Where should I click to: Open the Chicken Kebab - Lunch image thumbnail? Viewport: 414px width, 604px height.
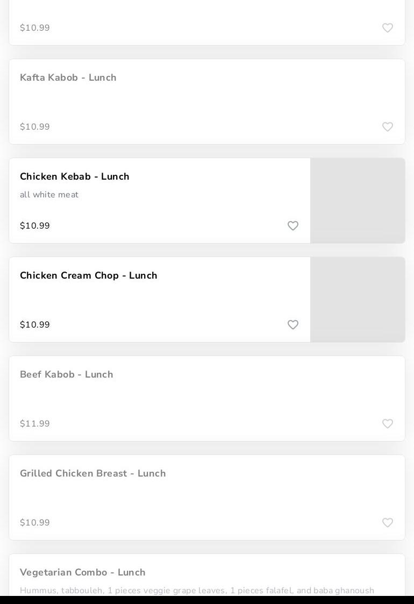click(x=358, y=201)
